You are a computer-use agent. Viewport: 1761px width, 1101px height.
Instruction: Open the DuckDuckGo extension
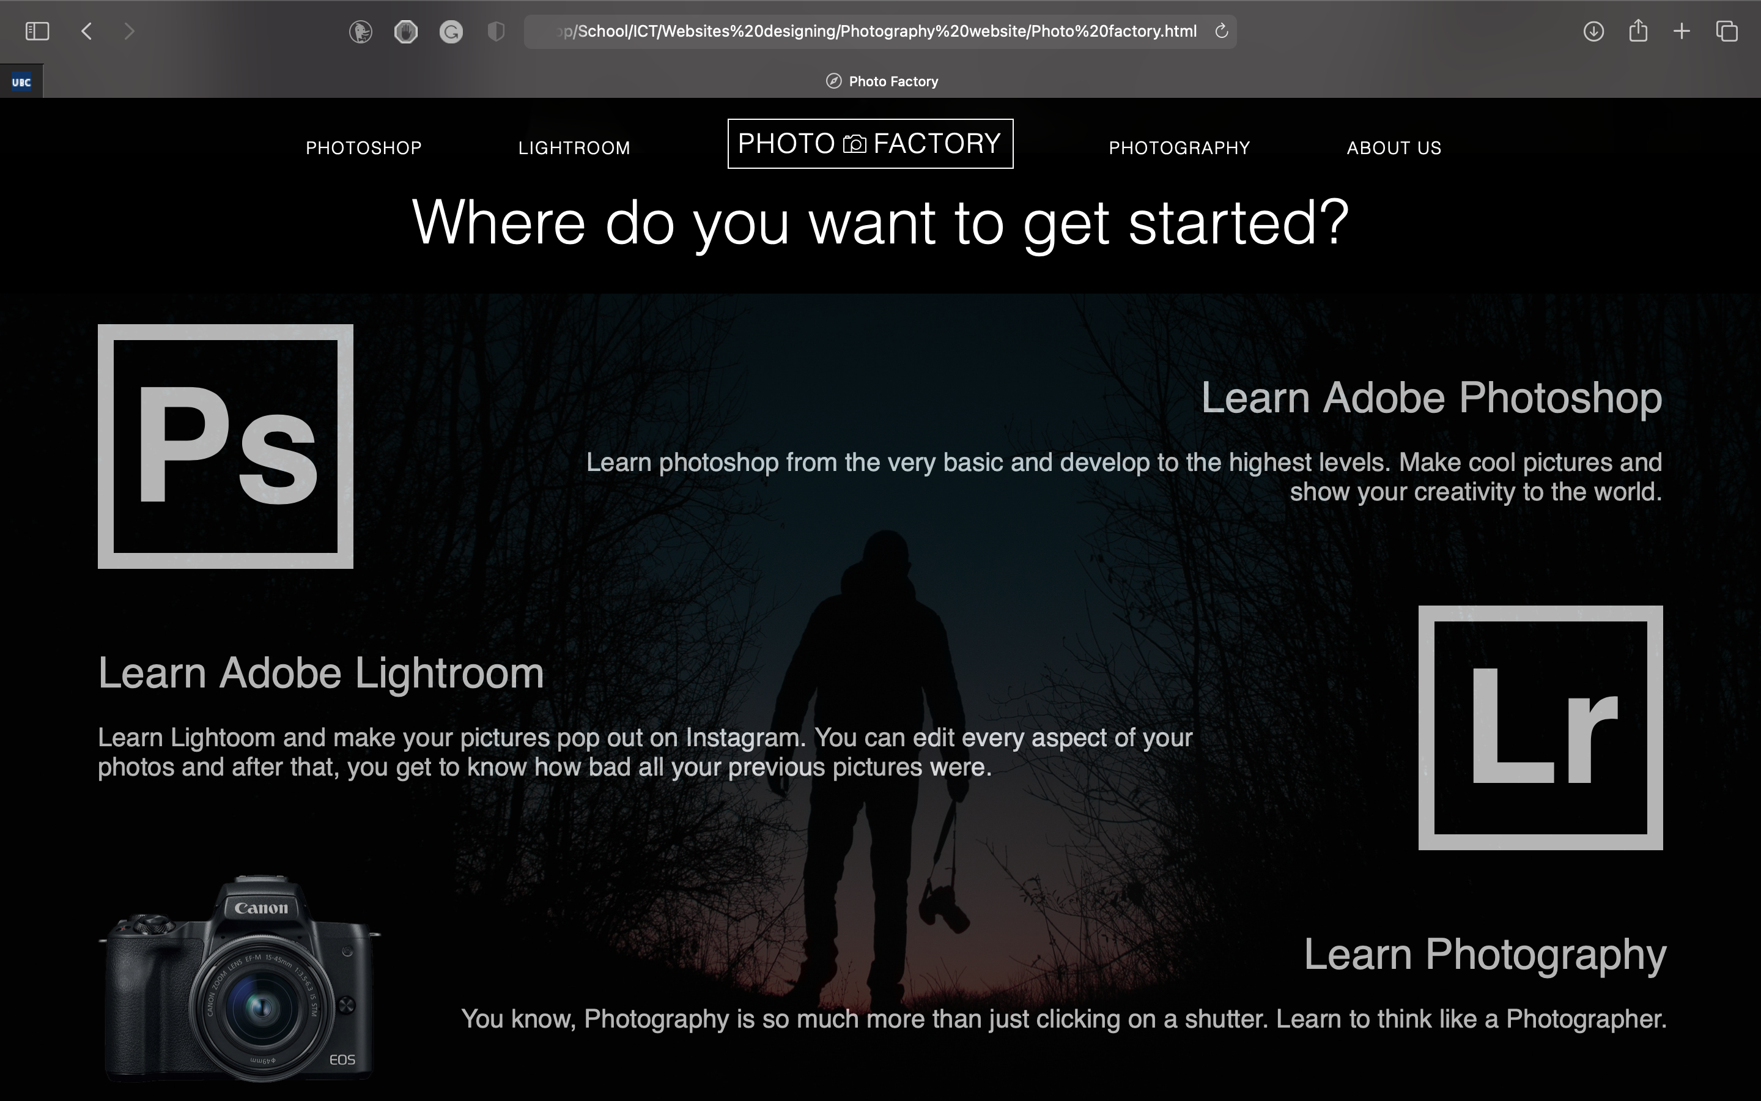pos(360,31)
